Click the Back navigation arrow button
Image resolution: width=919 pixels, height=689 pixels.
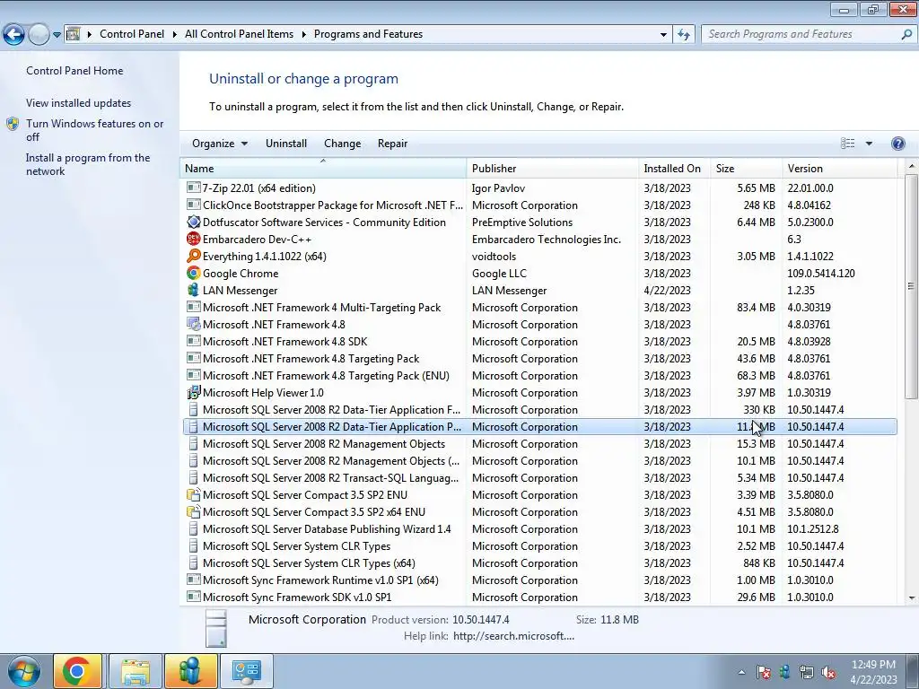point(14,35)
